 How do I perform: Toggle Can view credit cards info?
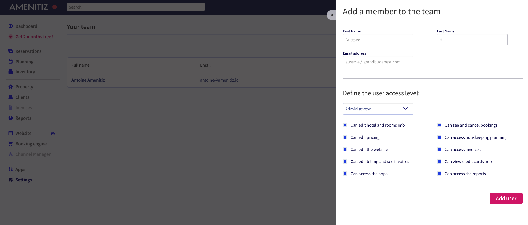[439, 161]
